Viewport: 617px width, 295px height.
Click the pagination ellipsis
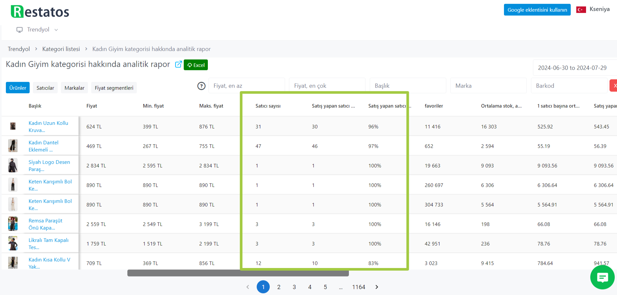coord(341,288)
